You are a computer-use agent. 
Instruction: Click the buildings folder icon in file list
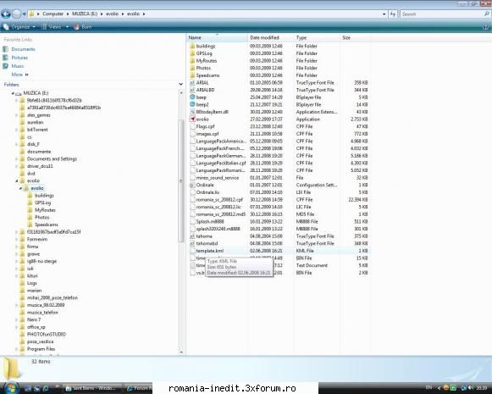point(193,46)
